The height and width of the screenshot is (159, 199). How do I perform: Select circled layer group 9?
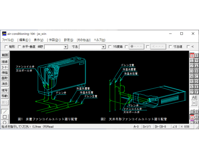tap(197, 117)
